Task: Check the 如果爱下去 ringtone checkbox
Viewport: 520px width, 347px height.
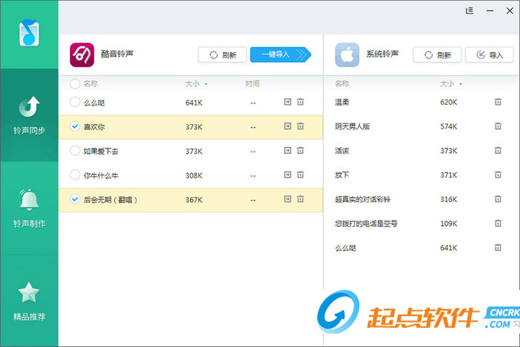Action: [75, 151]
